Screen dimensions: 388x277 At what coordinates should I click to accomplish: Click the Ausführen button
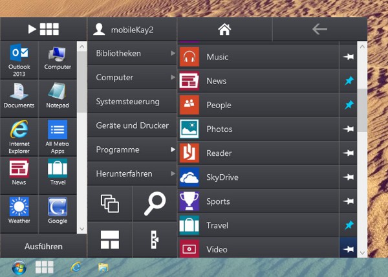(43, 247)
